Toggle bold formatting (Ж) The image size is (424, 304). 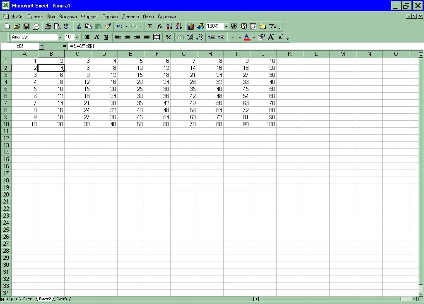pos(87,37)
